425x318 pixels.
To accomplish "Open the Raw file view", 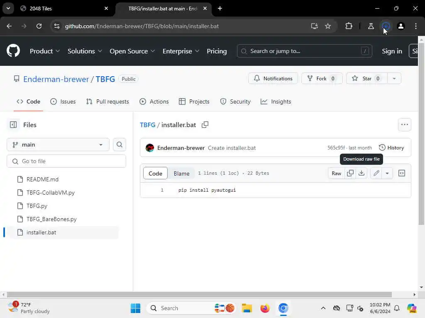I will pyautogui.click(x=336, y=173).
